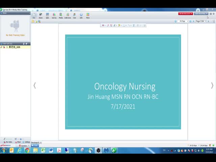Go to previous slide with left chevron
The image size is (216, 162).
click(35, 85)
